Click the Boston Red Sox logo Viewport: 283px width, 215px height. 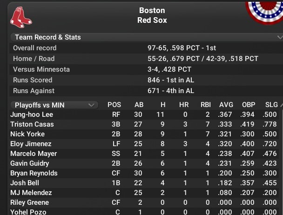click(21, 16)
